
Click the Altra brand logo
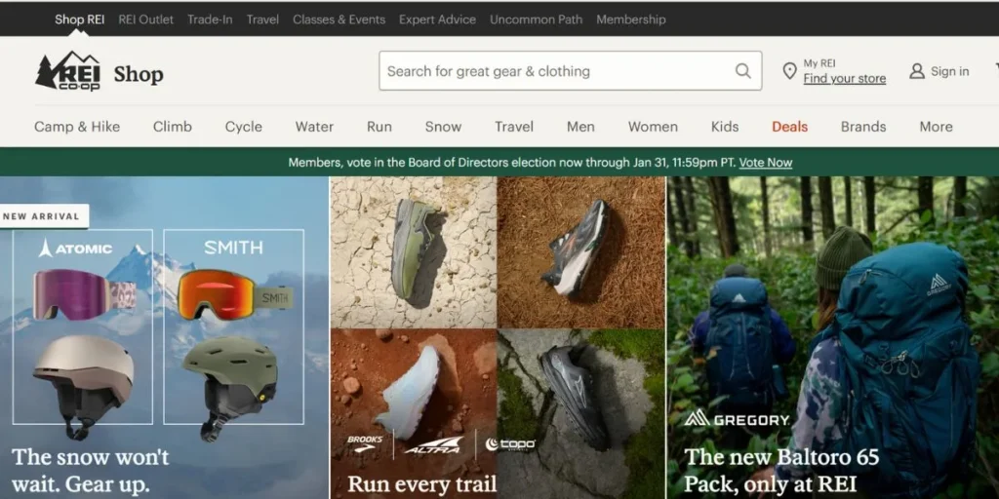click(433, 444)
